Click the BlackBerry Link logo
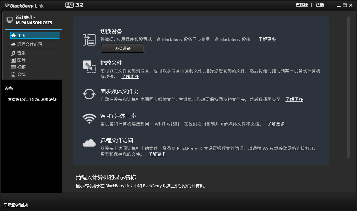 24,5
